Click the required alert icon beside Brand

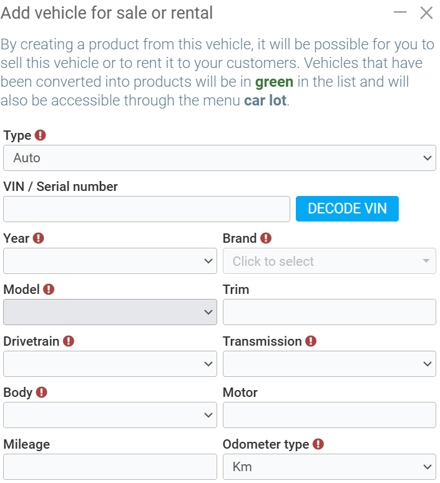[266, 238]
